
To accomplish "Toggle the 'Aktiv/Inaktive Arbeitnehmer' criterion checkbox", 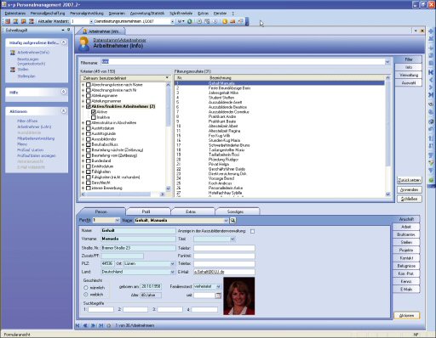I will [89, 106].
